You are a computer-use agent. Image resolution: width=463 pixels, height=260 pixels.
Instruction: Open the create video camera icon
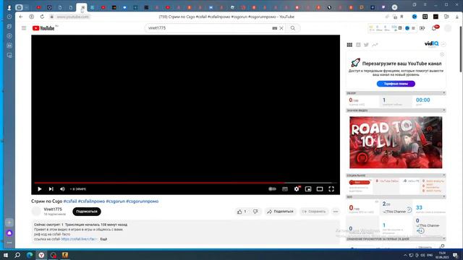coord(422,28)
